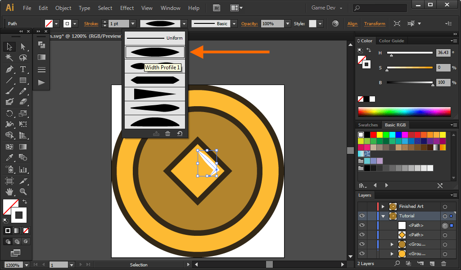
Task: Collapse the Tutorial layer
Action: (x=383, y=216)
